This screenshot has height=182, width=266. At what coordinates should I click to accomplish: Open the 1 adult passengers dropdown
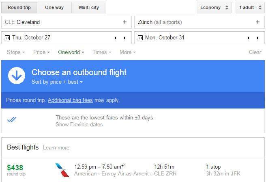[249, 7]
